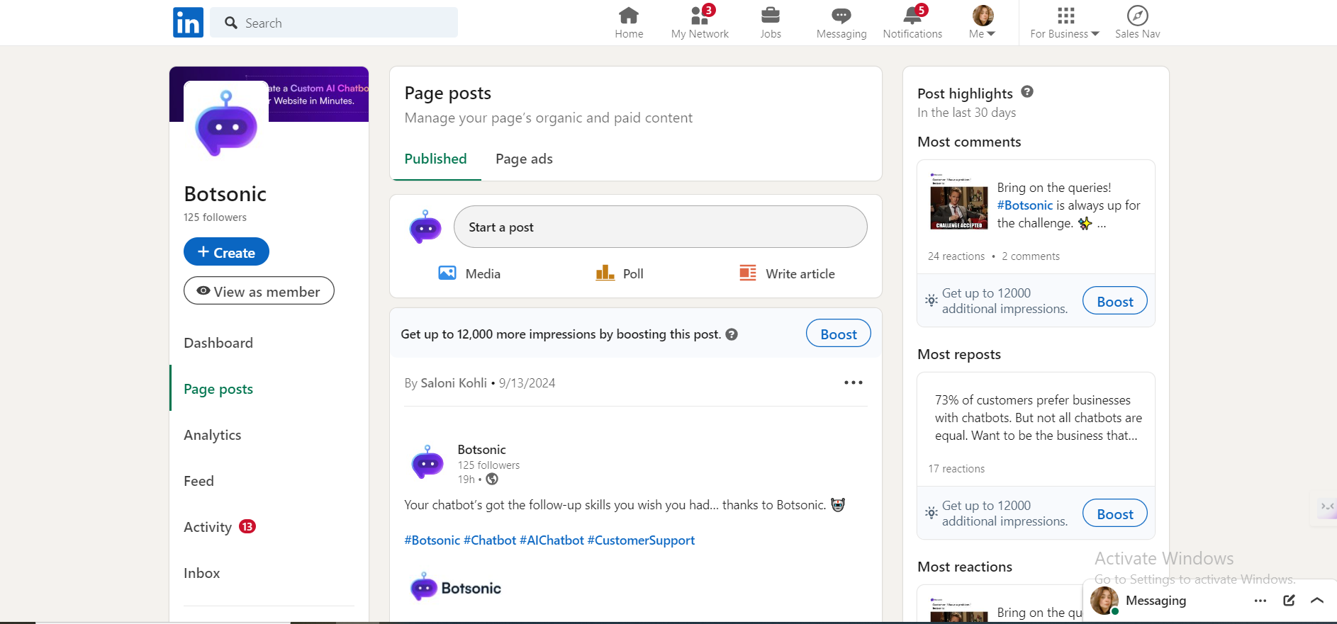Expand the Messaging overlay chevron
This screenshot has width=1337, height=624.
click(1317, 601)
